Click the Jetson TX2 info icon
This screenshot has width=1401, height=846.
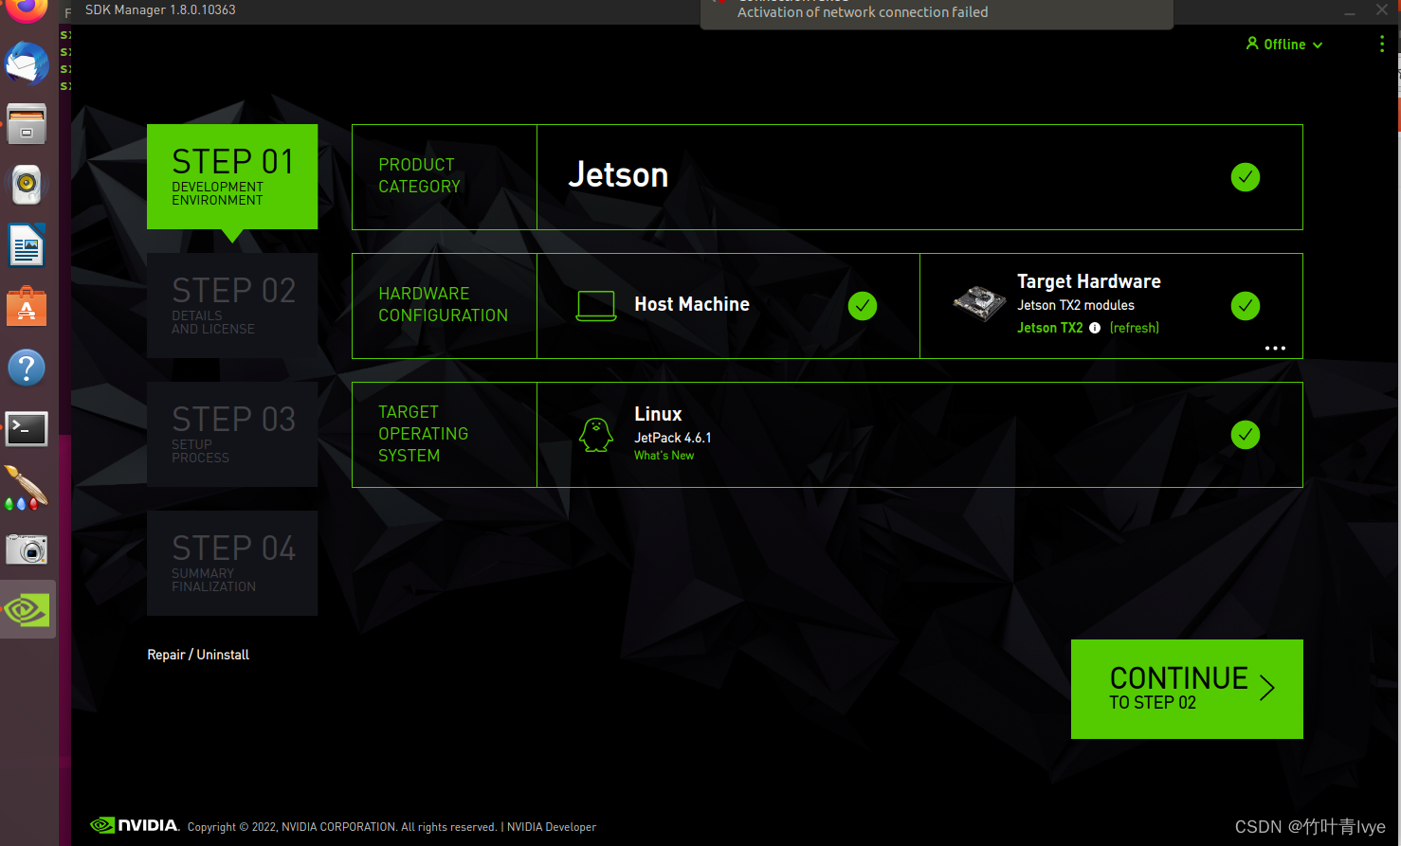[1096, 328]
